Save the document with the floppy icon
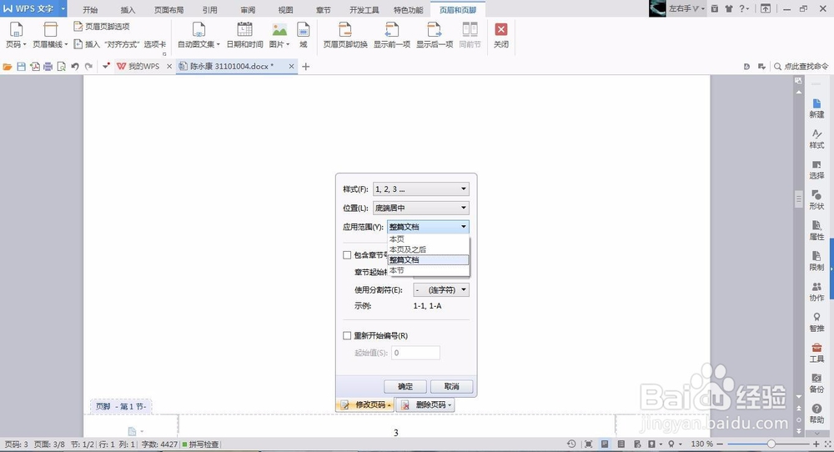Screen dimensions: 834x452 pos(22,67)
